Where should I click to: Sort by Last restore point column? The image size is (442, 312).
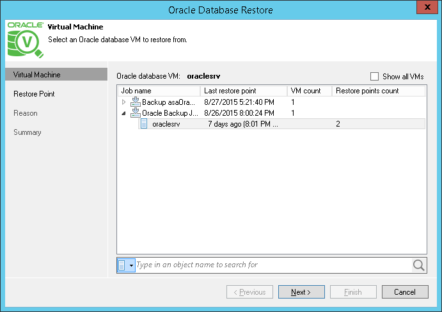(244, 91)
